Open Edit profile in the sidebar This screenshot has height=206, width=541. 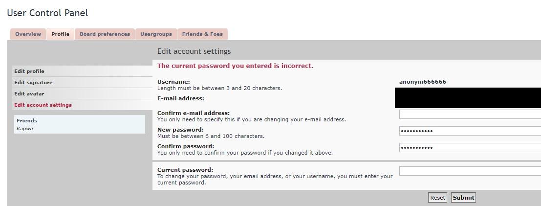29,71
